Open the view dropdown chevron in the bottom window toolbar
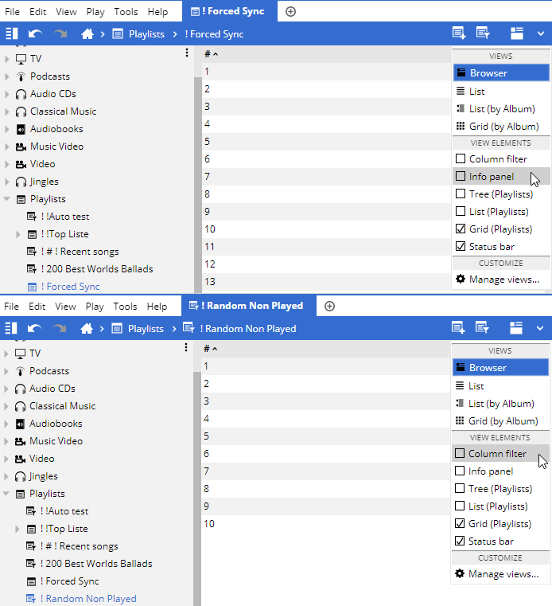 [x=540, y=328]
